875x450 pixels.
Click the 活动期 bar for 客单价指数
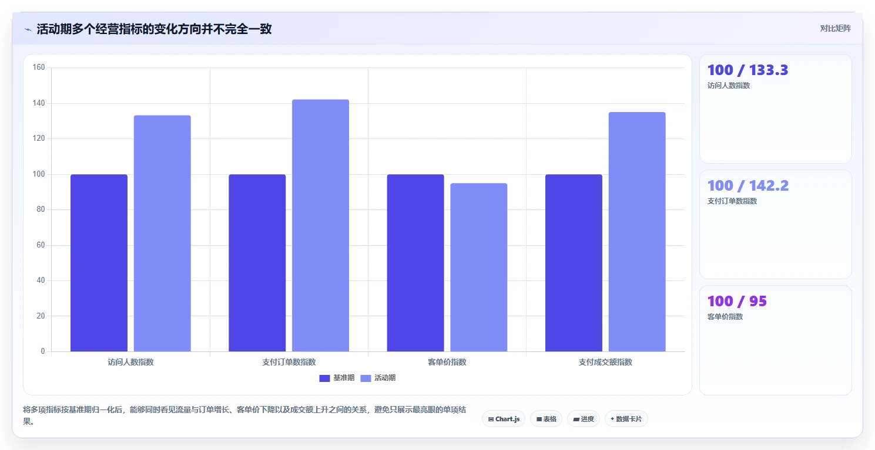click(479, 268)
